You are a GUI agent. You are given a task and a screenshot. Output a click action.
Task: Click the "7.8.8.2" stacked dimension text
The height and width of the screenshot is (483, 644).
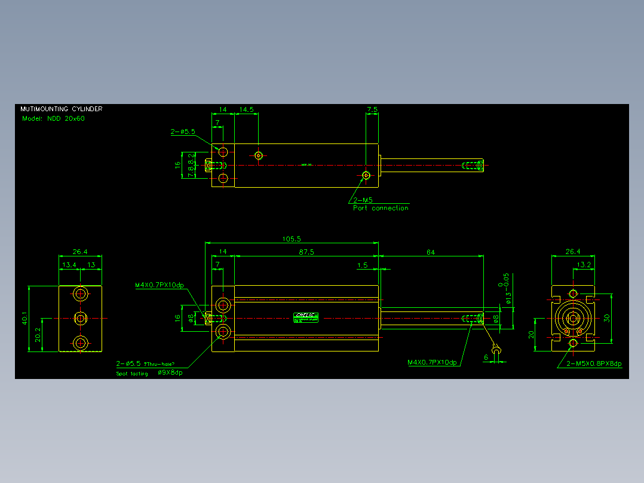(x=191, y=165)
